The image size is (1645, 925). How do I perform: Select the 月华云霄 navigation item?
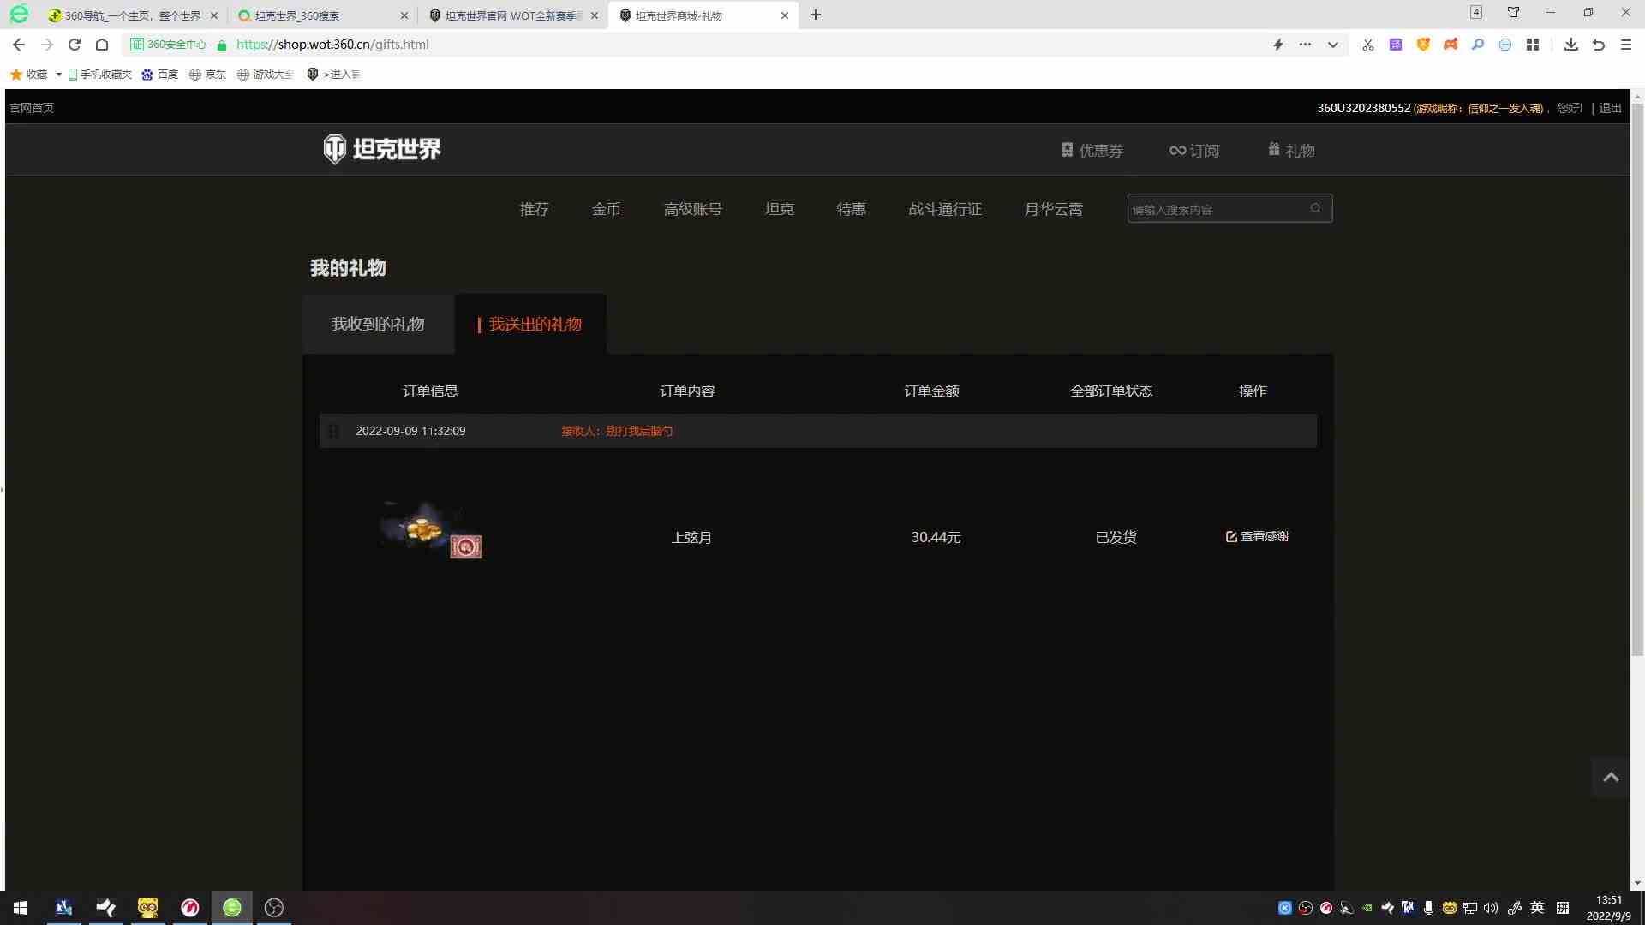pyautogui.click(x=1054, y=209)
